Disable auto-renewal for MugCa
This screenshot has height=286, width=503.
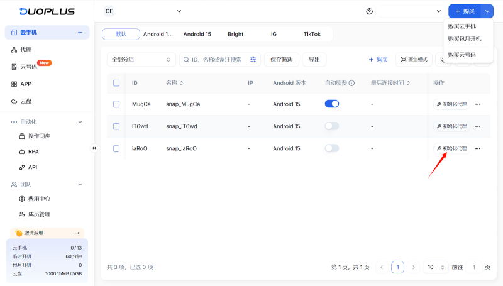[x=332, y=104]
